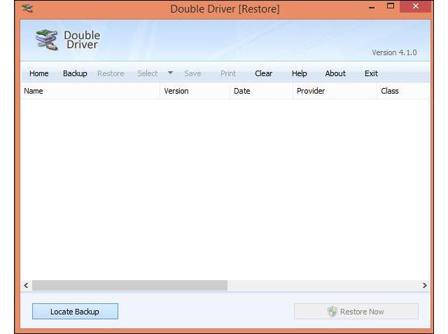Click the Locate Backup button

point(75,312)
